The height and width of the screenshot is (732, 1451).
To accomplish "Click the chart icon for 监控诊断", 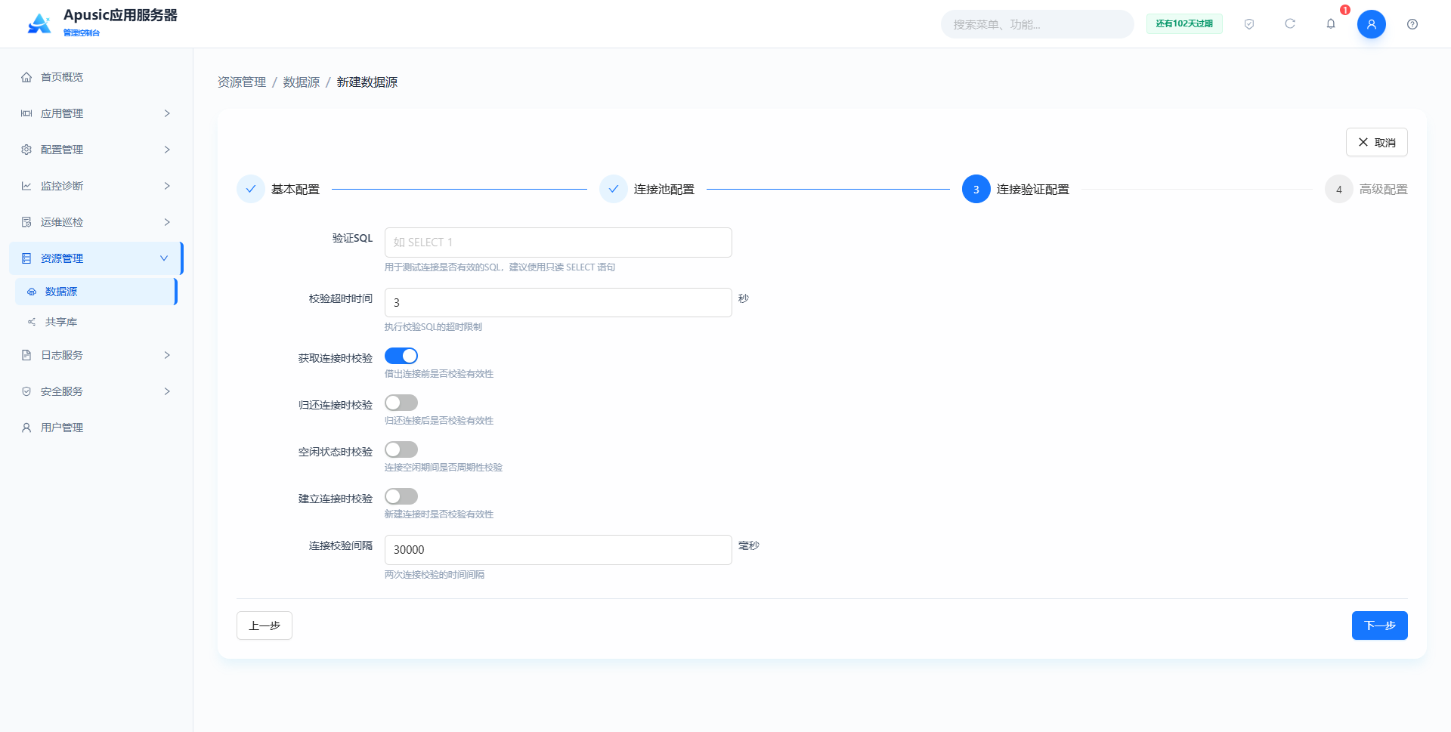I will click(26, 186).
